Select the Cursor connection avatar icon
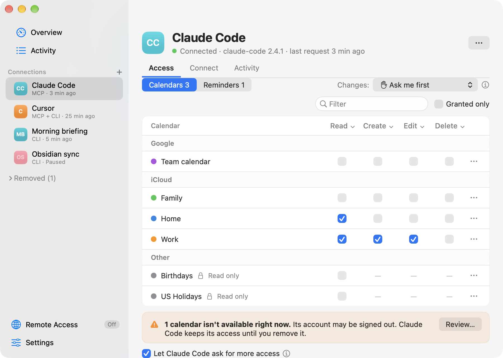Viewport: 503px width, 358px height. point(21,112)
